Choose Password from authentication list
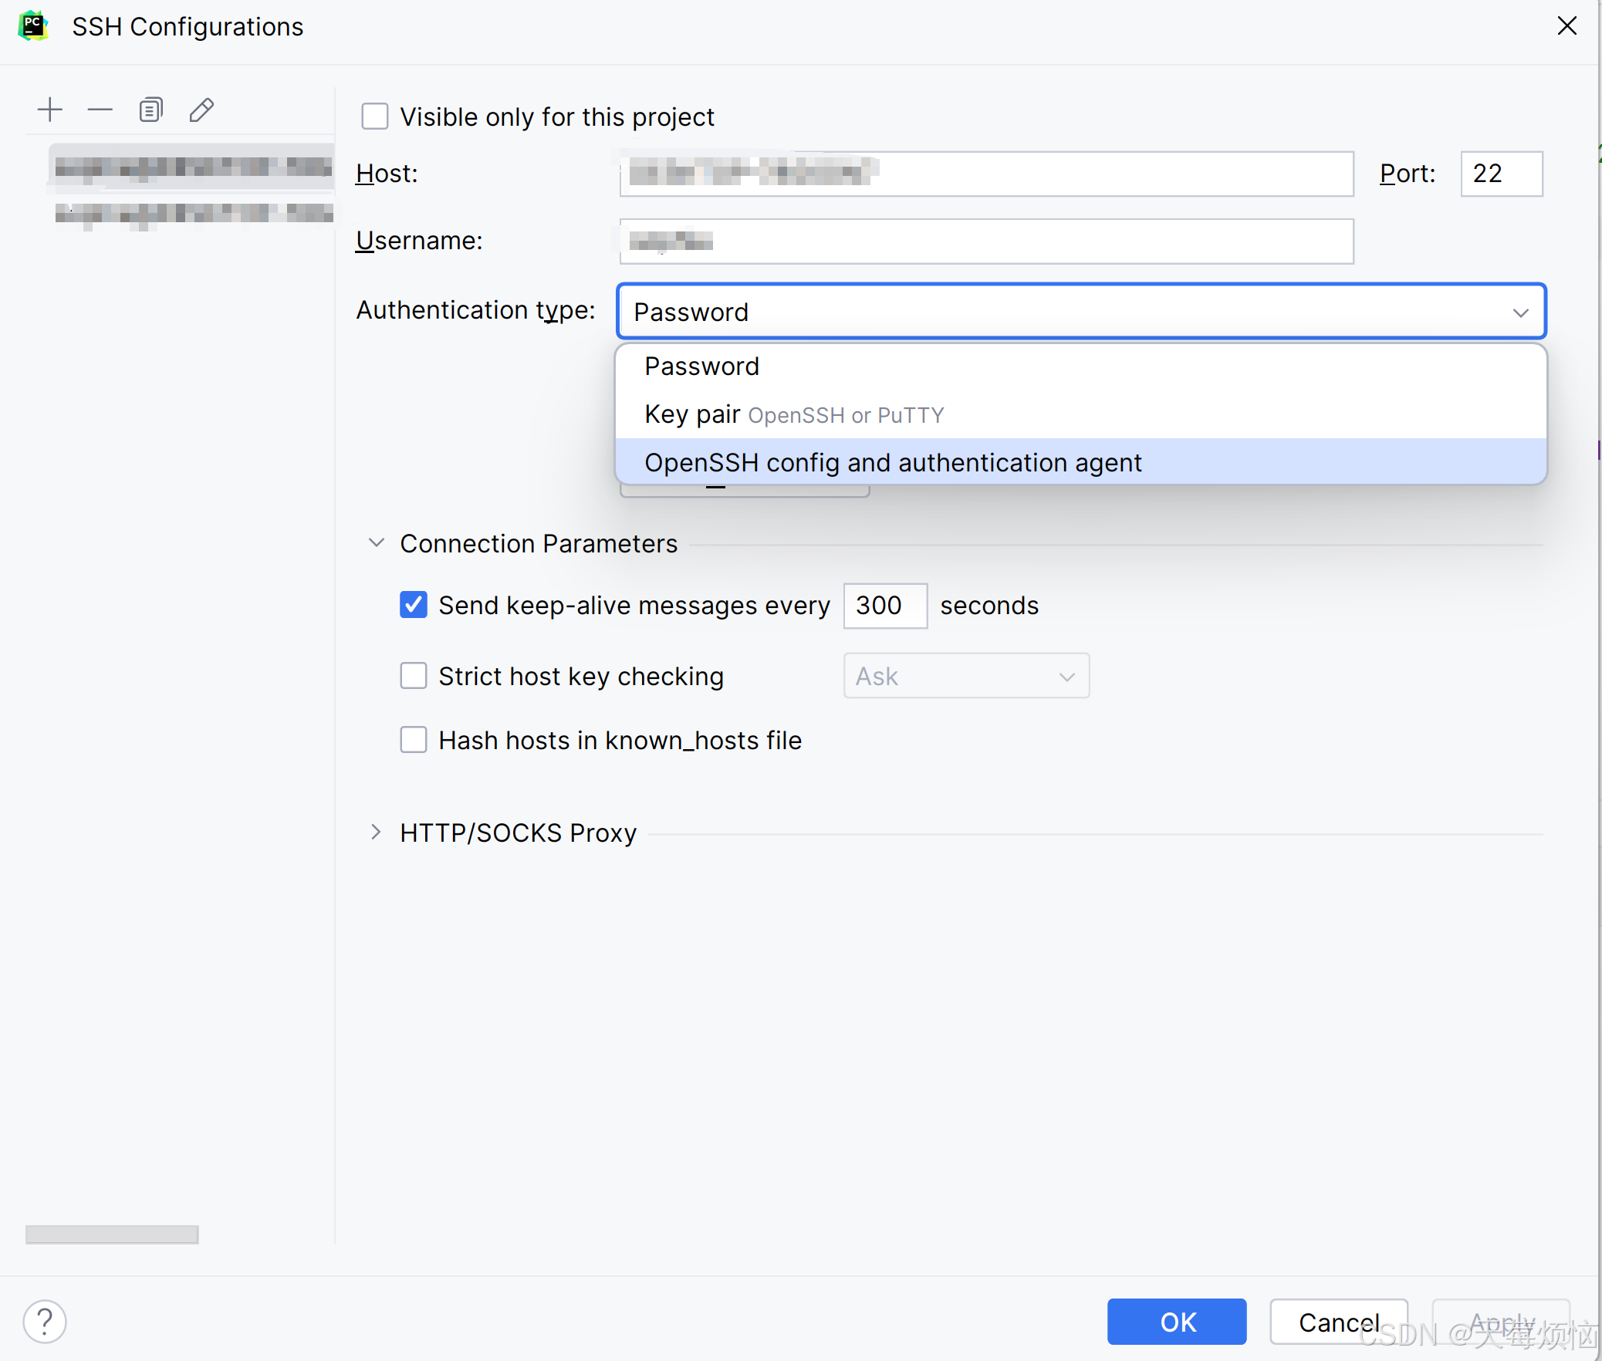The height and width of the screenshot is (1361, 1602). (1082, 366)
